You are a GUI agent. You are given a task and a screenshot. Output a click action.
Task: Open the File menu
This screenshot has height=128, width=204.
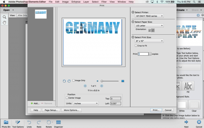[50, 2]
